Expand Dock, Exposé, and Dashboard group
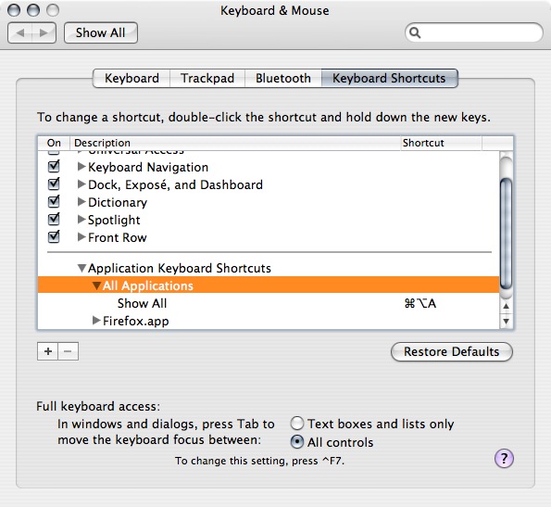Viewport: 551px width, 507px height. tap(81, 184)
